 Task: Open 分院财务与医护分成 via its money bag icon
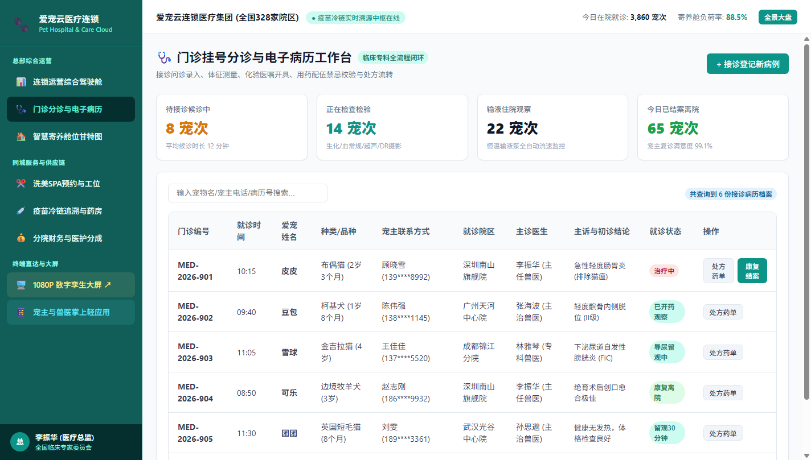point(21,238)
